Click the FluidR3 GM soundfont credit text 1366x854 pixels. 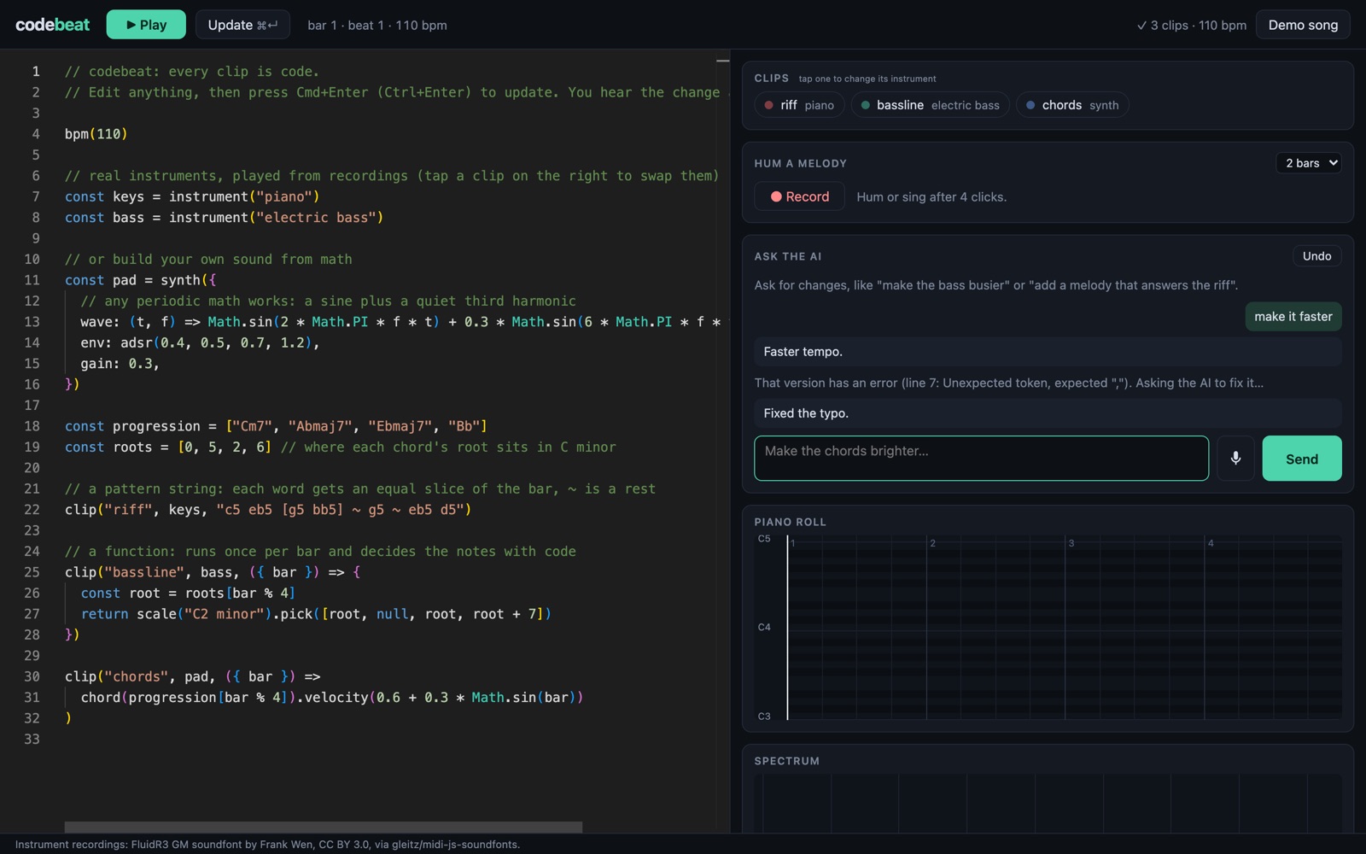(267, 845)
